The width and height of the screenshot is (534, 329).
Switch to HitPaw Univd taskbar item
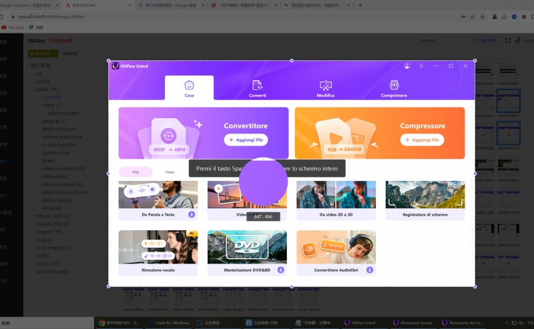tap(360, 323)
